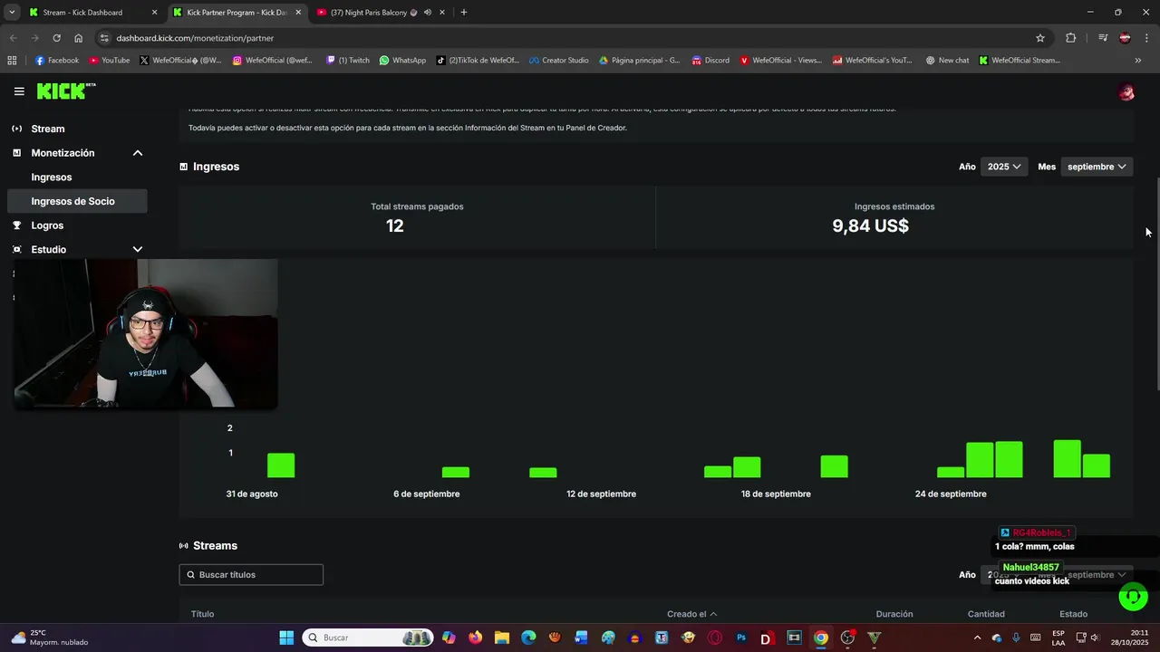
Task: Click the Título column header
Action: 203,614
